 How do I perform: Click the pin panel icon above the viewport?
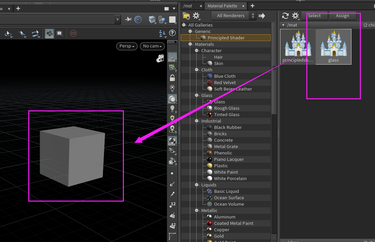[x=128, y=20]
